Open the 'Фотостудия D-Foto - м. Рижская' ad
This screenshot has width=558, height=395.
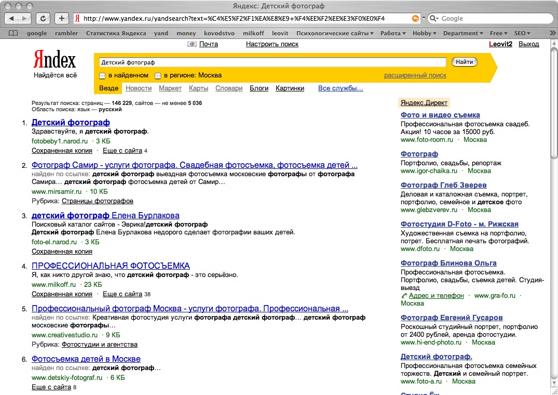[x=459, y=224]
